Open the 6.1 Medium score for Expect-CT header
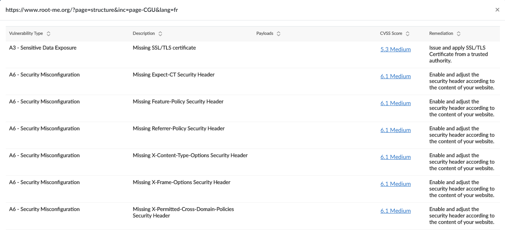Screen dimensions: 505x240 [395, 76]
